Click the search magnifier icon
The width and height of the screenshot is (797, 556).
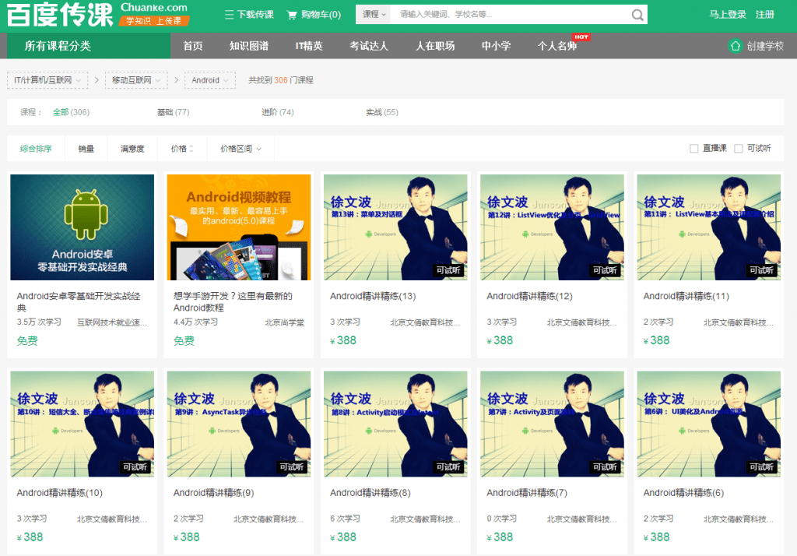tap(637, 14)
